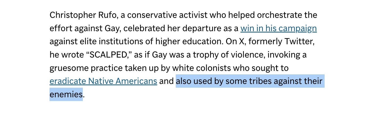Open the "win in his campaign" link
The width and height of the screenshot is (376, 121).
coord(278,28)
